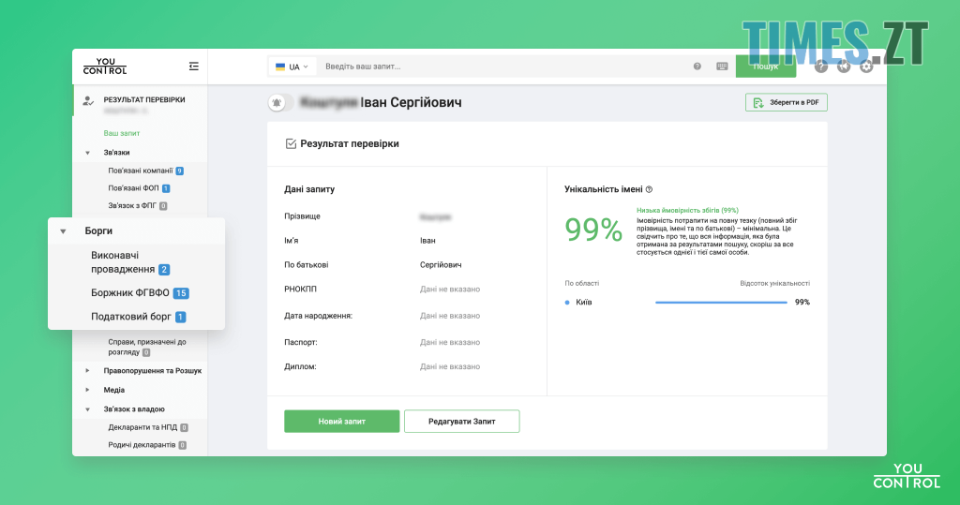The height and width of the screenshot is (505, 960).
Task: Open the settings gear icon
Action: point(866,67)
